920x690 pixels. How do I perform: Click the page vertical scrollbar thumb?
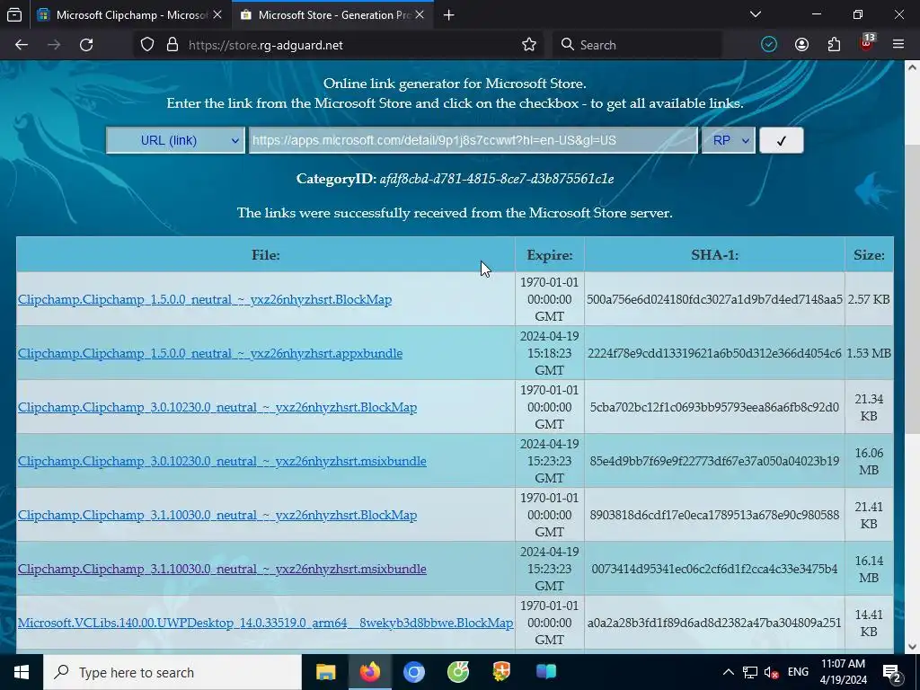tap(913, 287)
